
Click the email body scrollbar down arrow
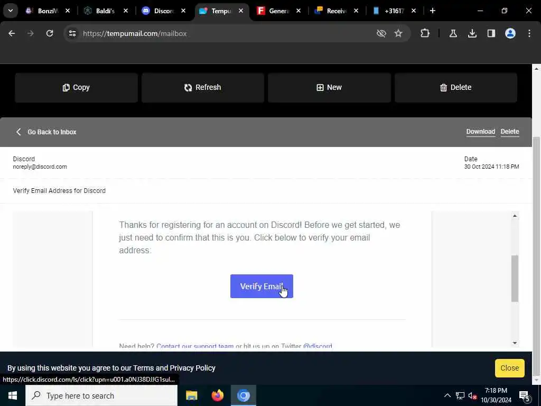pyautogui.click(x=515, y=343)
